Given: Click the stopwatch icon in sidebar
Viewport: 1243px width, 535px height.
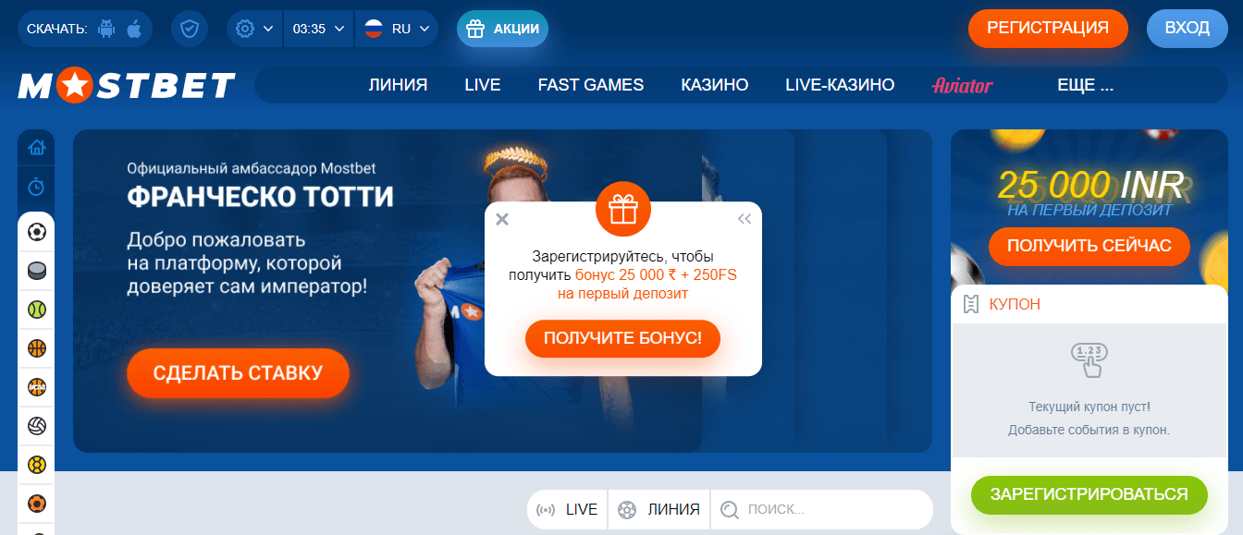Looking at the screenshot, I should (x=36, y=188).
